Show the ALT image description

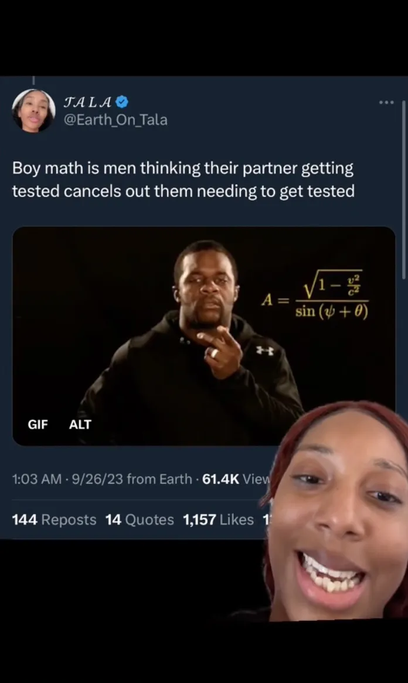pos(80,424)
